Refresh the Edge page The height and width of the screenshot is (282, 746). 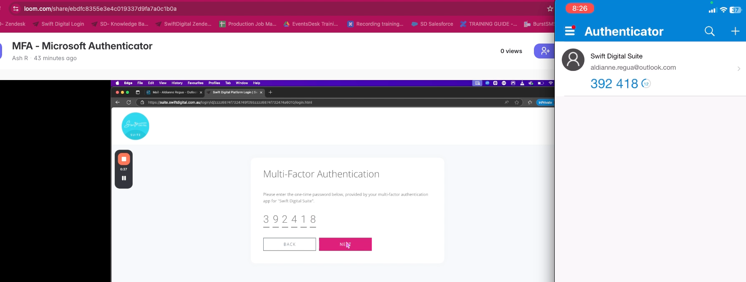pos(128,102)
